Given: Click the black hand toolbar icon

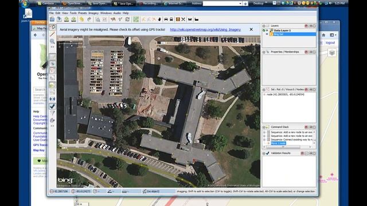Looking at the screenshot, I should (x=159, y=19).
